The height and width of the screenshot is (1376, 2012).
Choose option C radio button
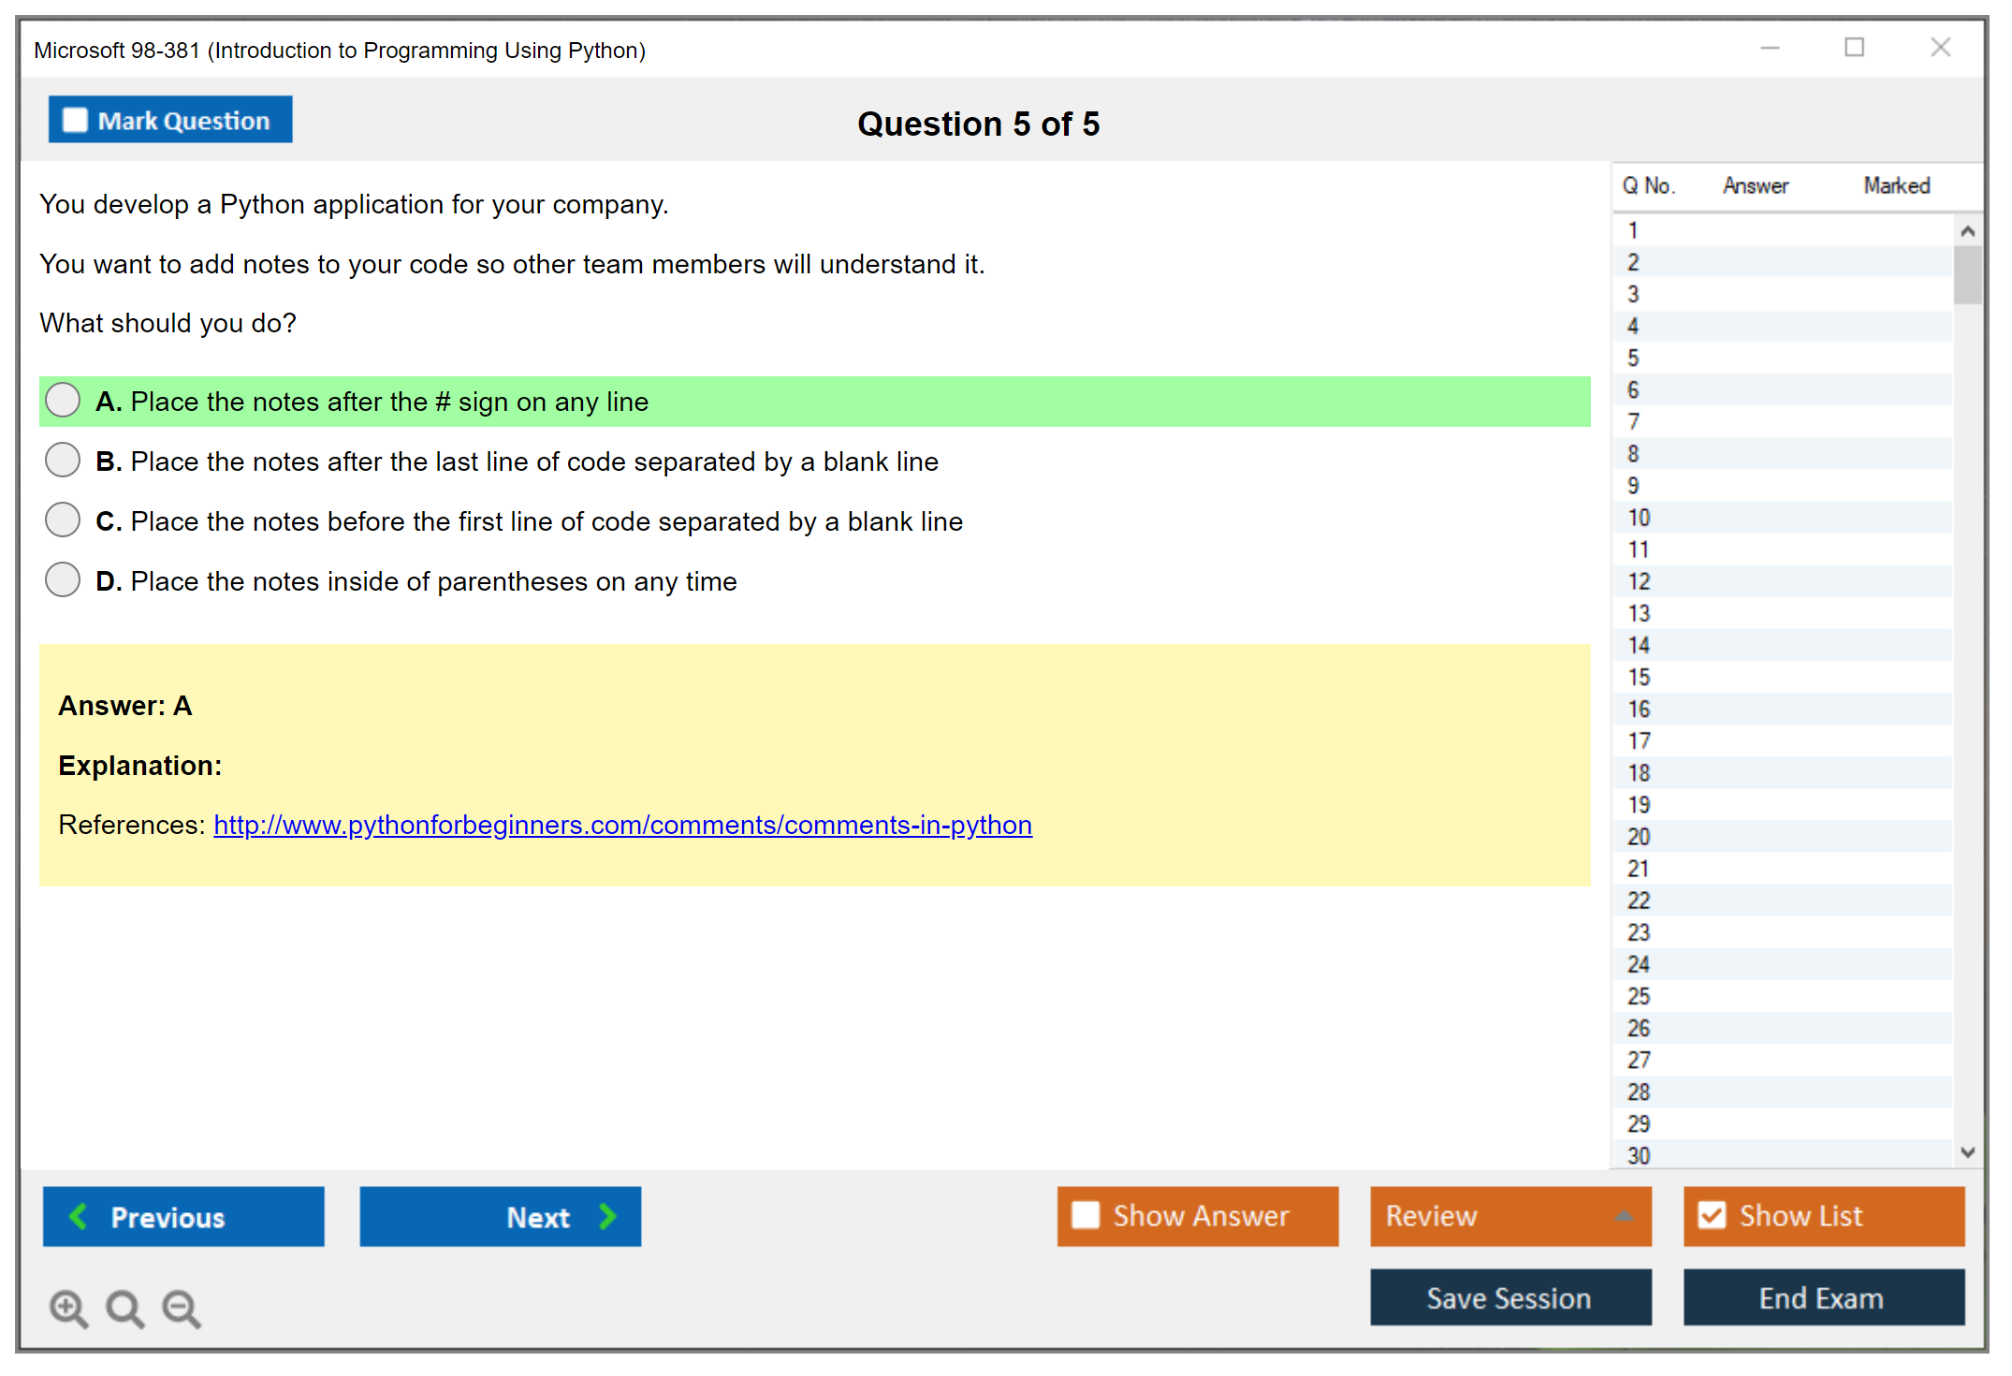tap(63, 520)
